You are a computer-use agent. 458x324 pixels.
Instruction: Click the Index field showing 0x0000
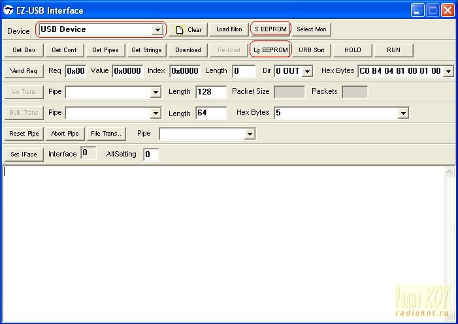coord(185,71)
